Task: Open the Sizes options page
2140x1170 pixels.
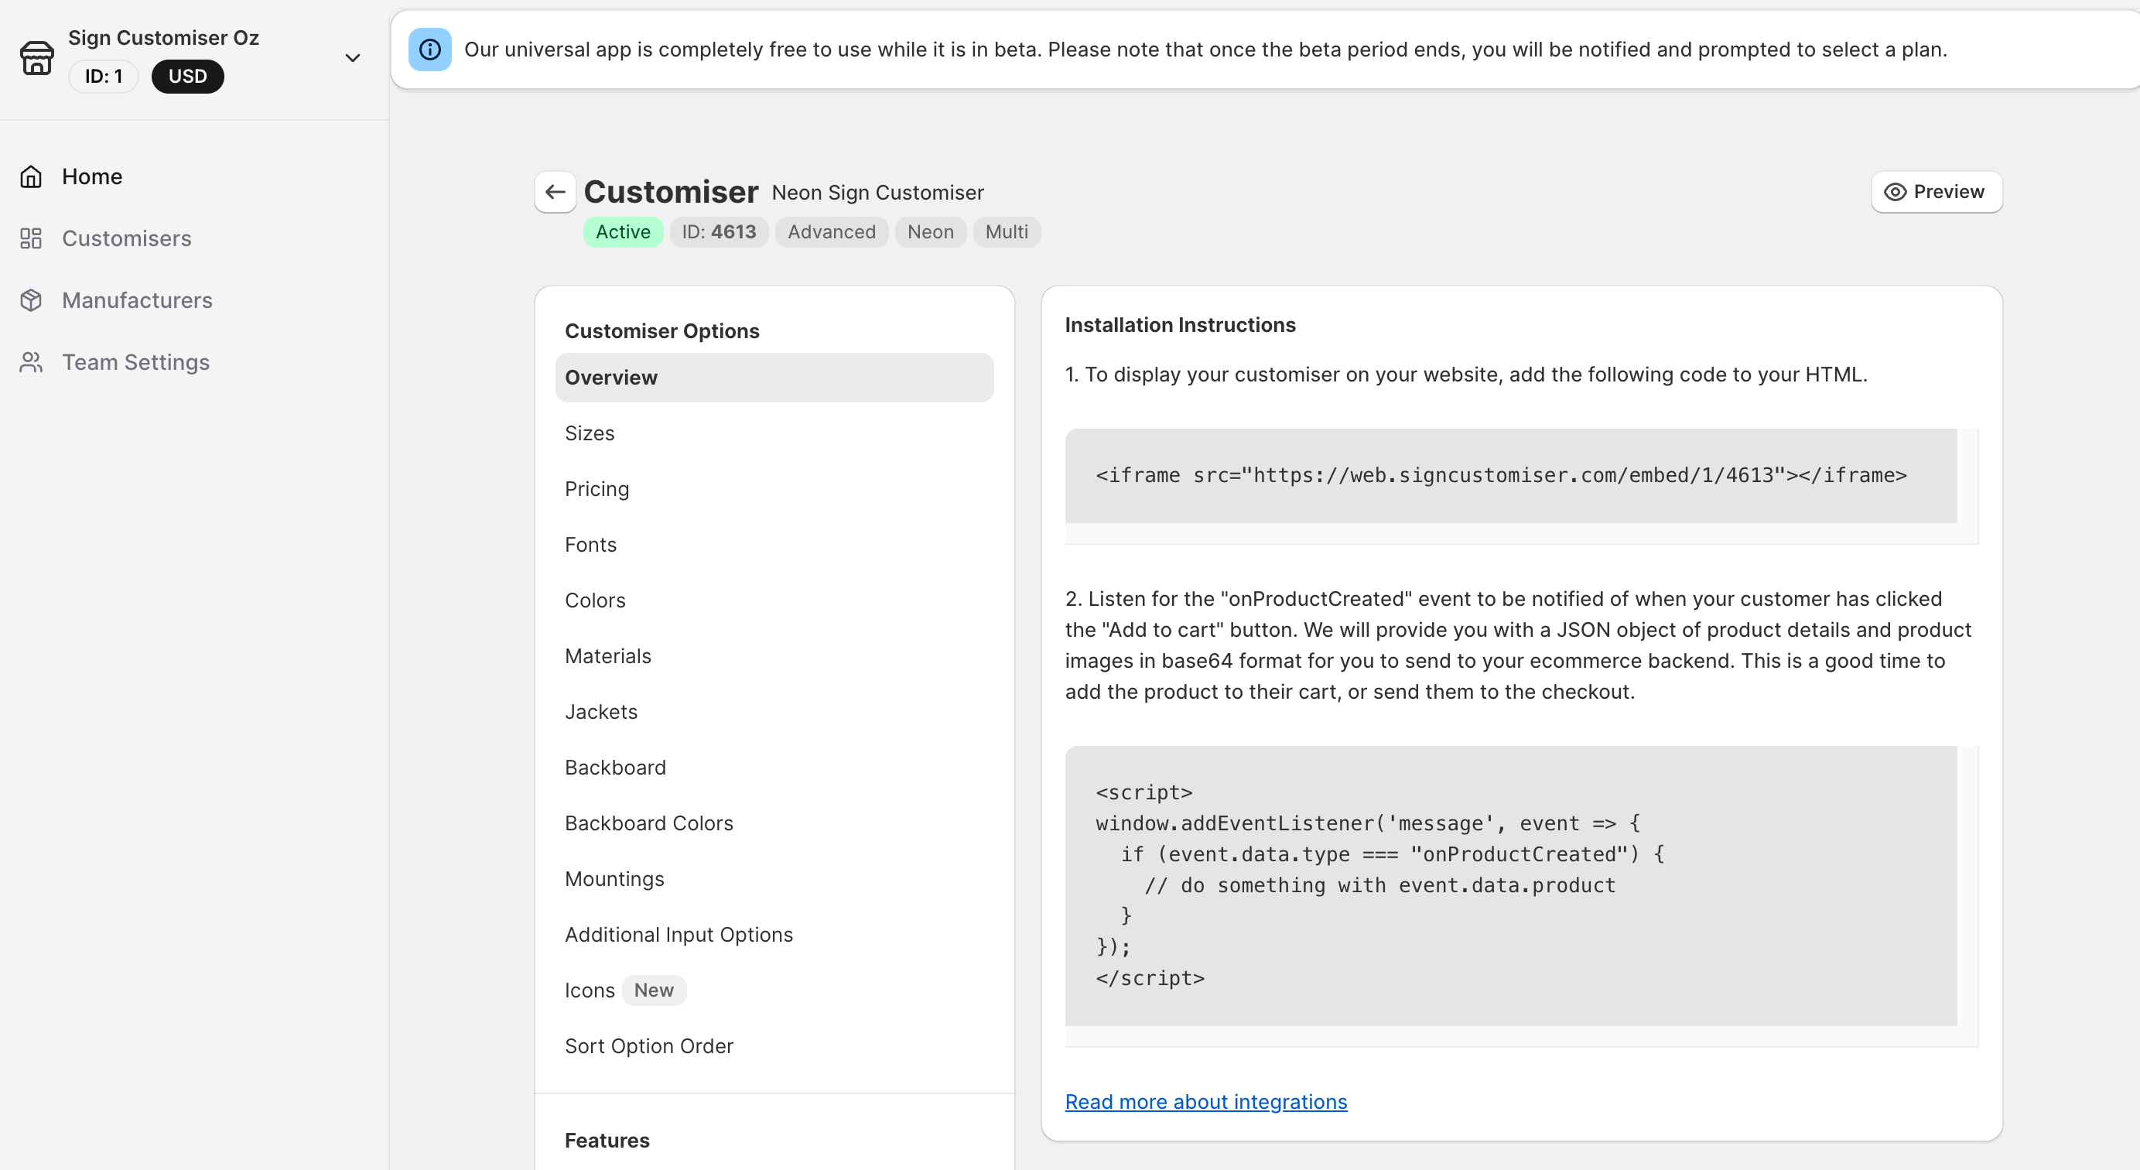Action: coord(589,433)
